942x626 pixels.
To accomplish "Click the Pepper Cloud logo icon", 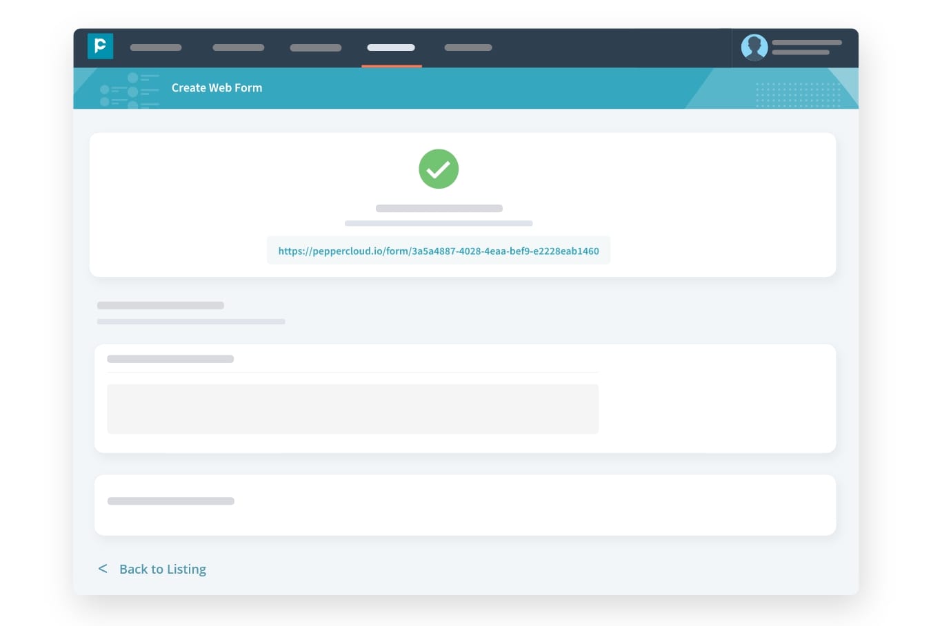I will click(x=101, y=47).
